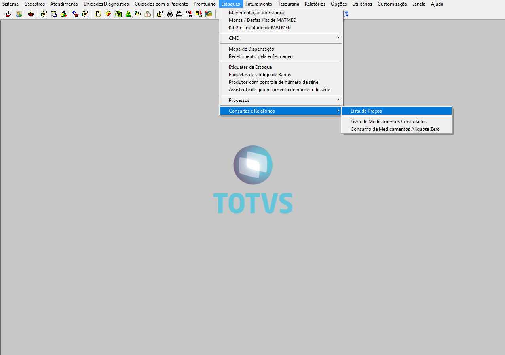
Task: Click the white spreadsheet with red arrow icon
Action: [x=189, y=14]
